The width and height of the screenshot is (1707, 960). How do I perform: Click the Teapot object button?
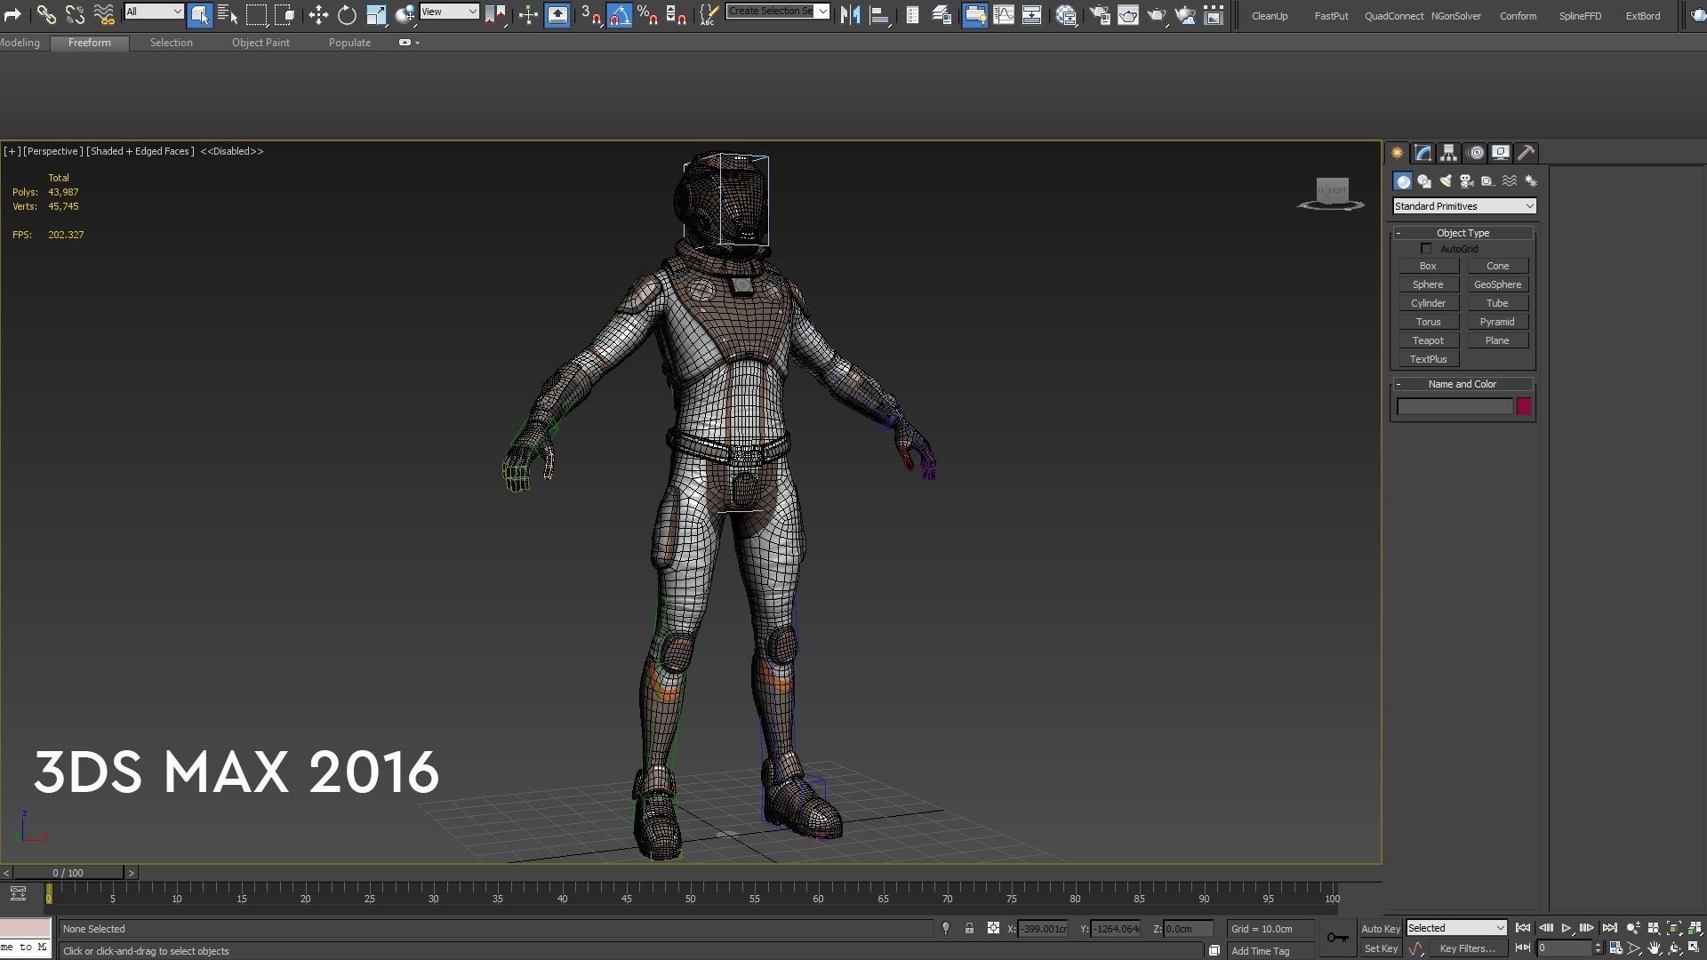click(x=1428, y=340)
